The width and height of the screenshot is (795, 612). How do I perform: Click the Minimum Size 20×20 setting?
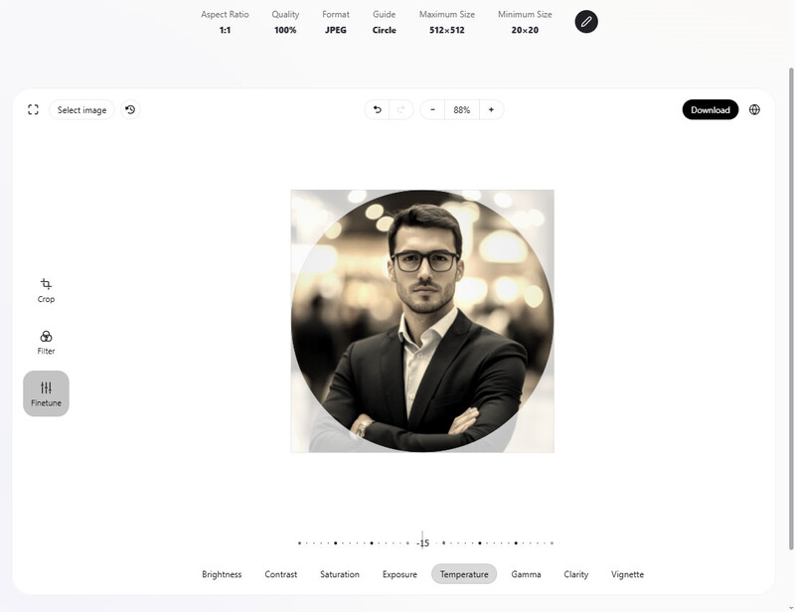[525, 22]
